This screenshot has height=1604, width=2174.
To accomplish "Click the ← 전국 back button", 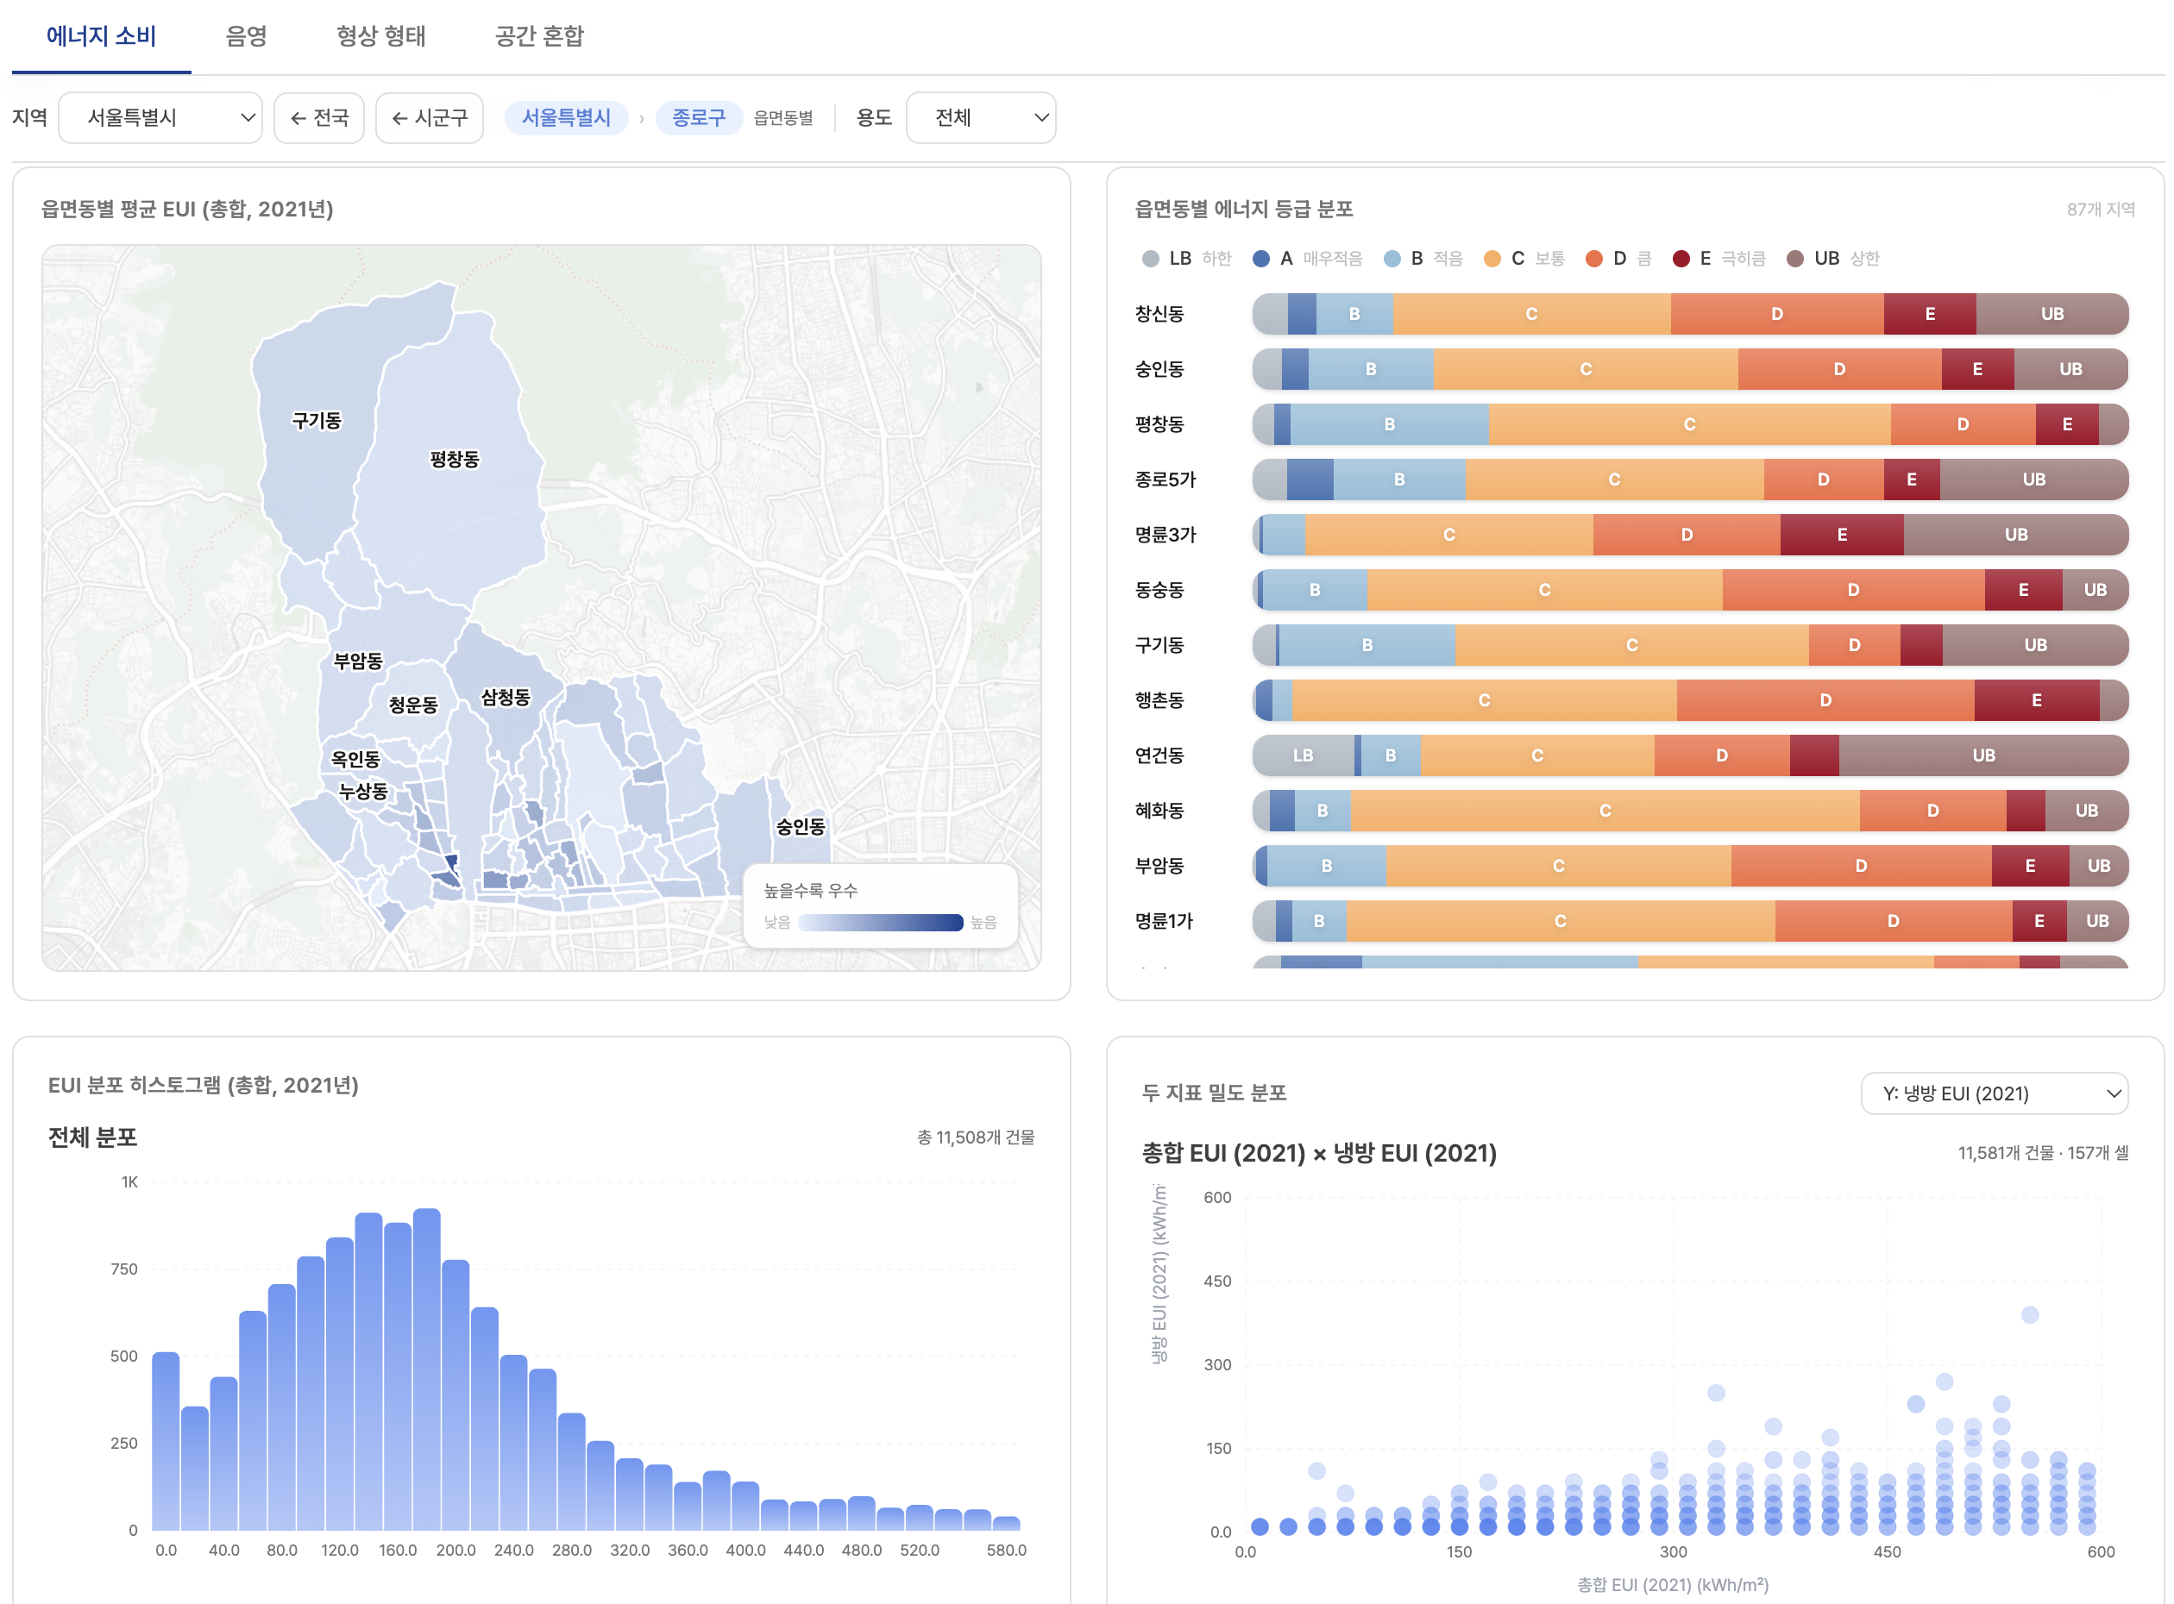I will (318, 117).
